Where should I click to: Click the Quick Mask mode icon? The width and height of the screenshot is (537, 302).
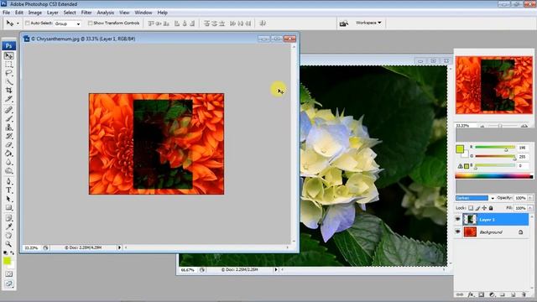(x=9, y=274)
